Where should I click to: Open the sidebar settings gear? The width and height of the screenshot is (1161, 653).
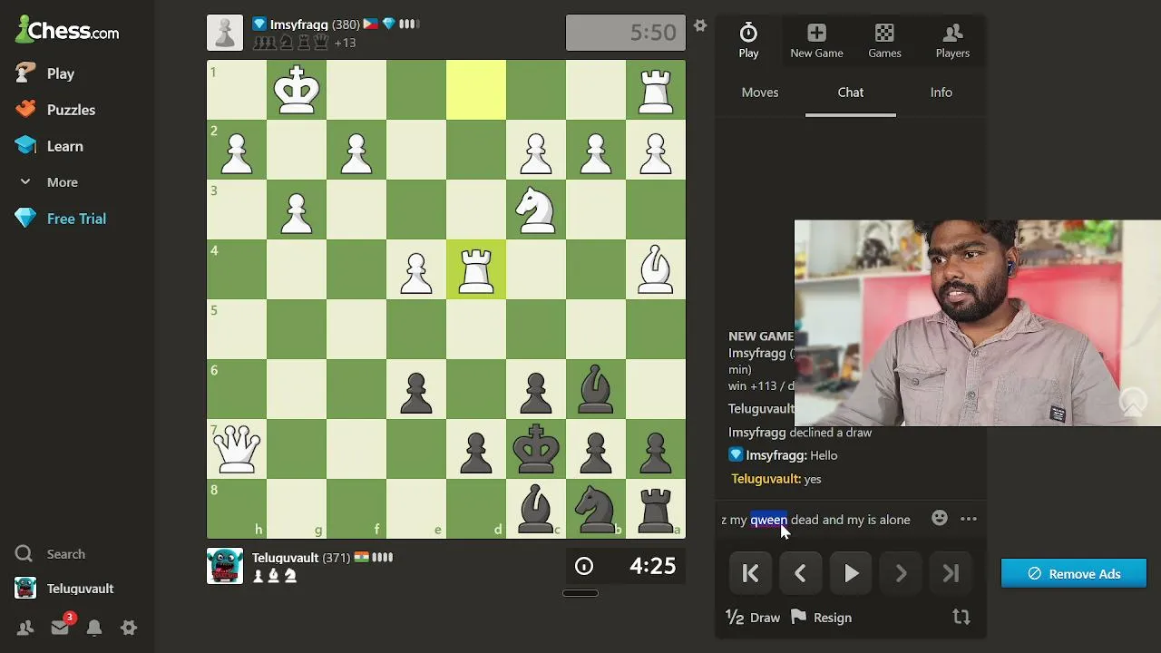coord(129,628)
